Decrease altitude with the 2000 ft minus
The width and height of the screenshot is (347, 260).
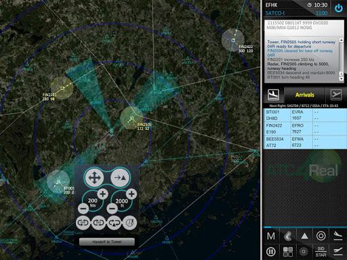tap(112, 208)
